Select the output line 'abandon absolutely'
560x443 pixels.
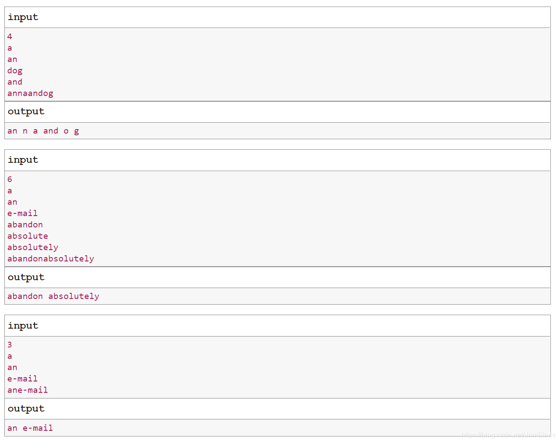tap(53, 296)
